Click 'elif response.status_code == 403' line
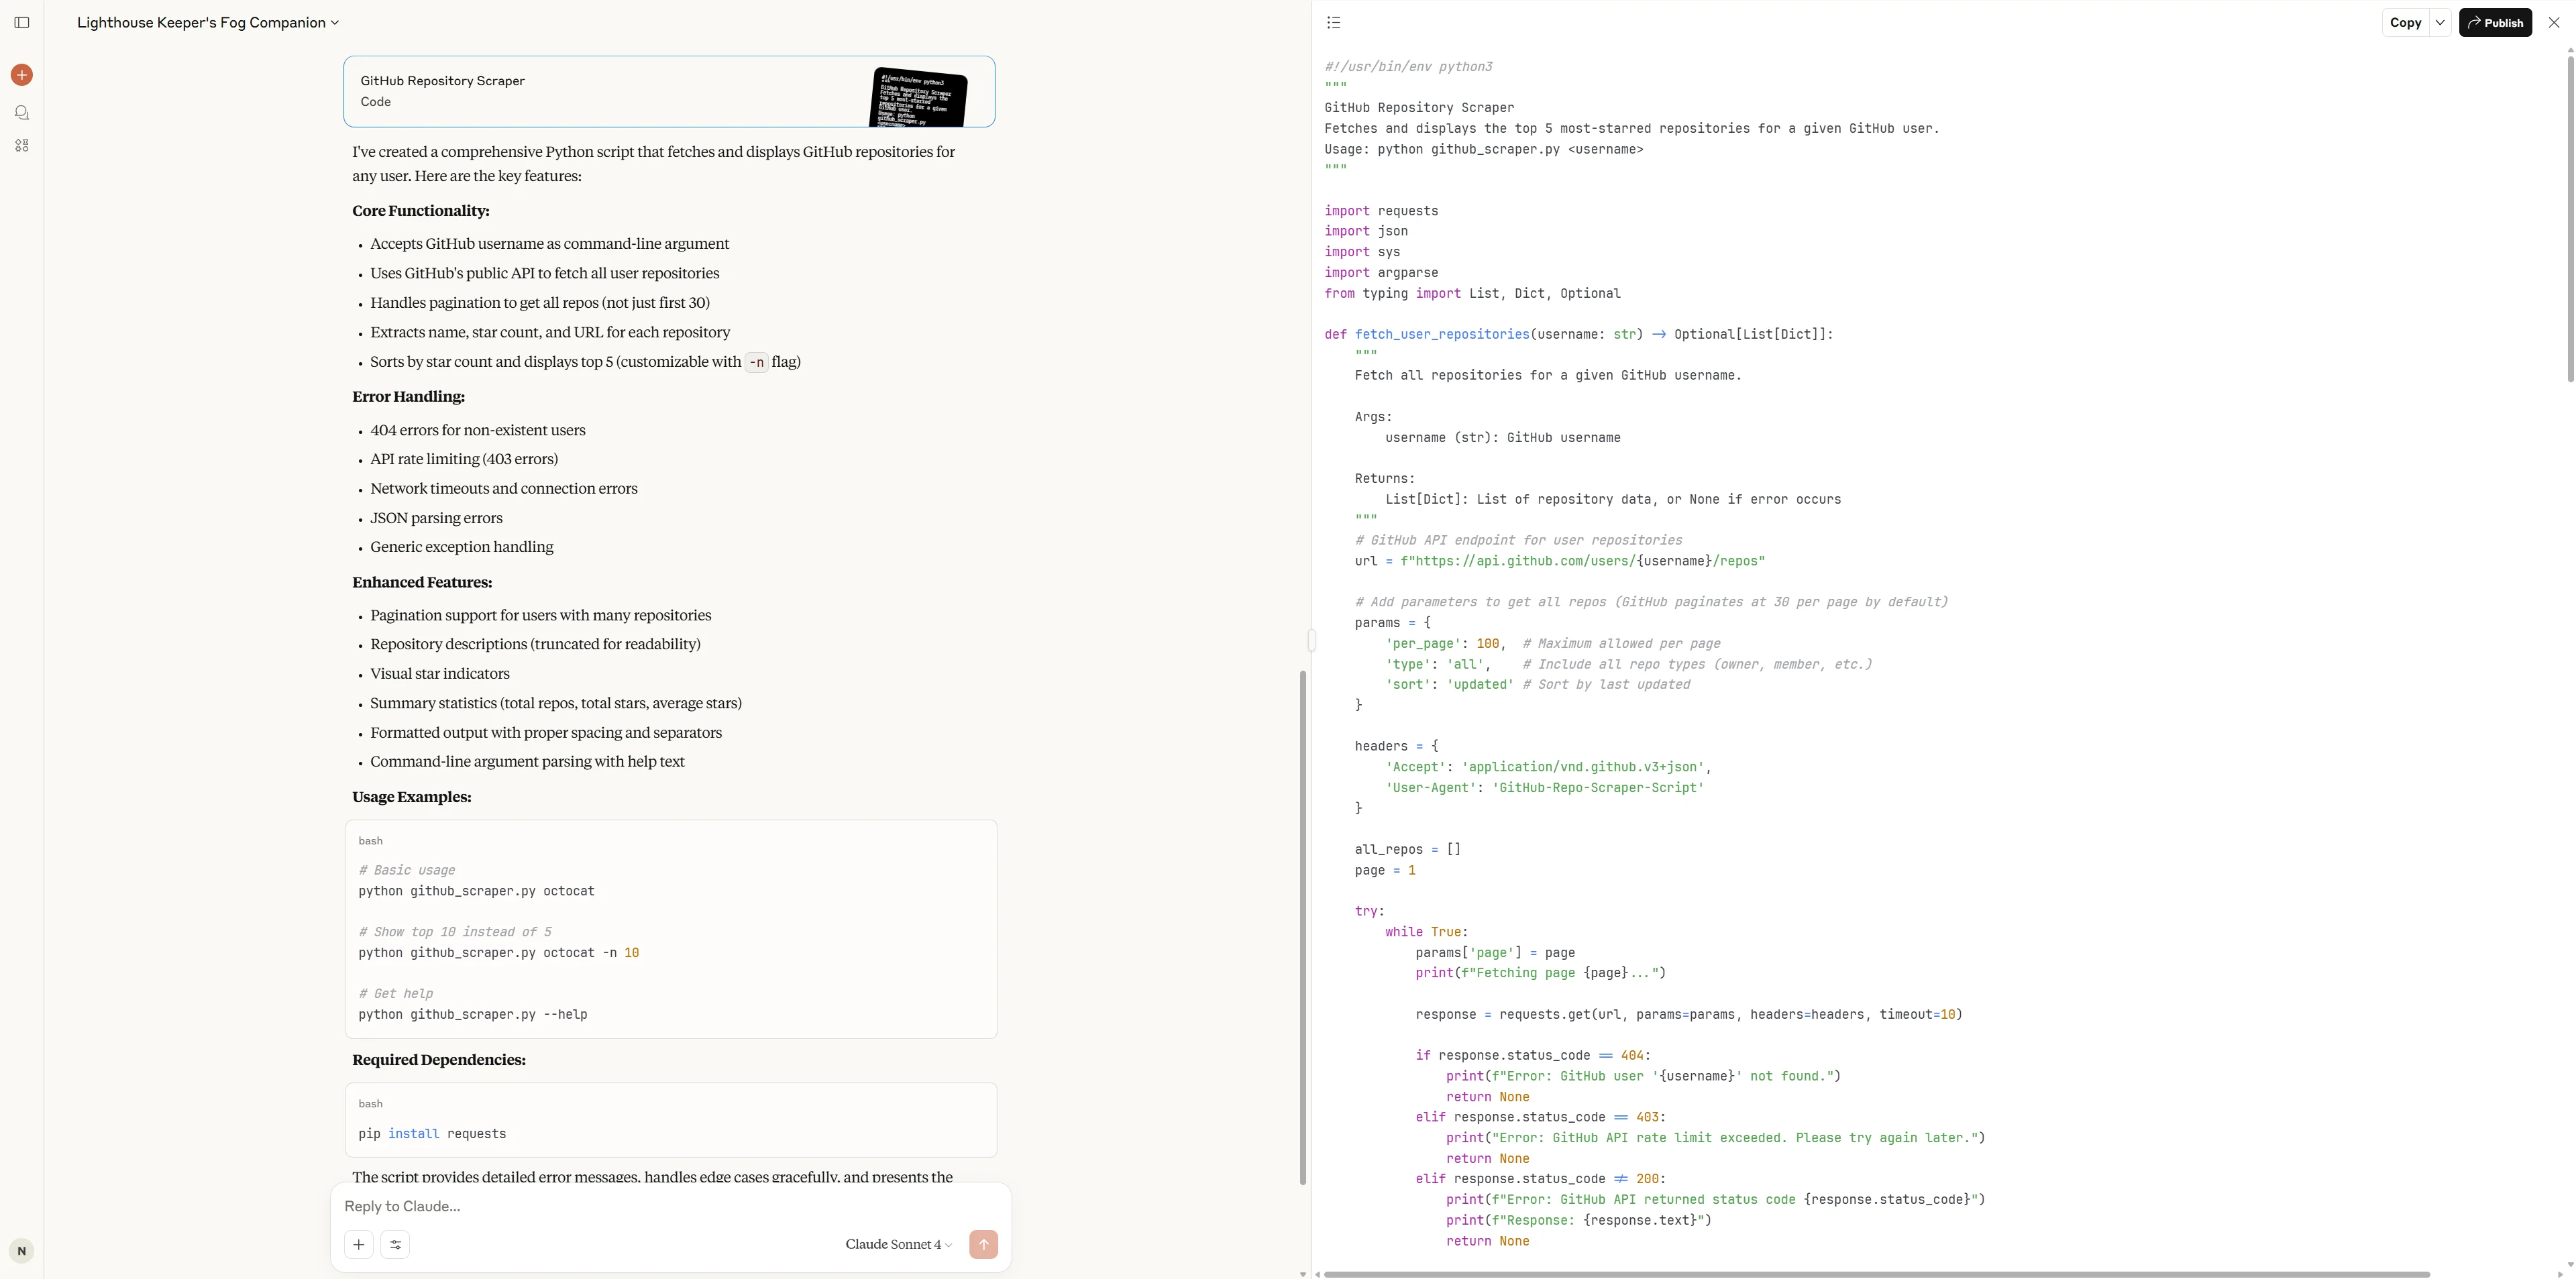 click(x=1541, y=1117)
